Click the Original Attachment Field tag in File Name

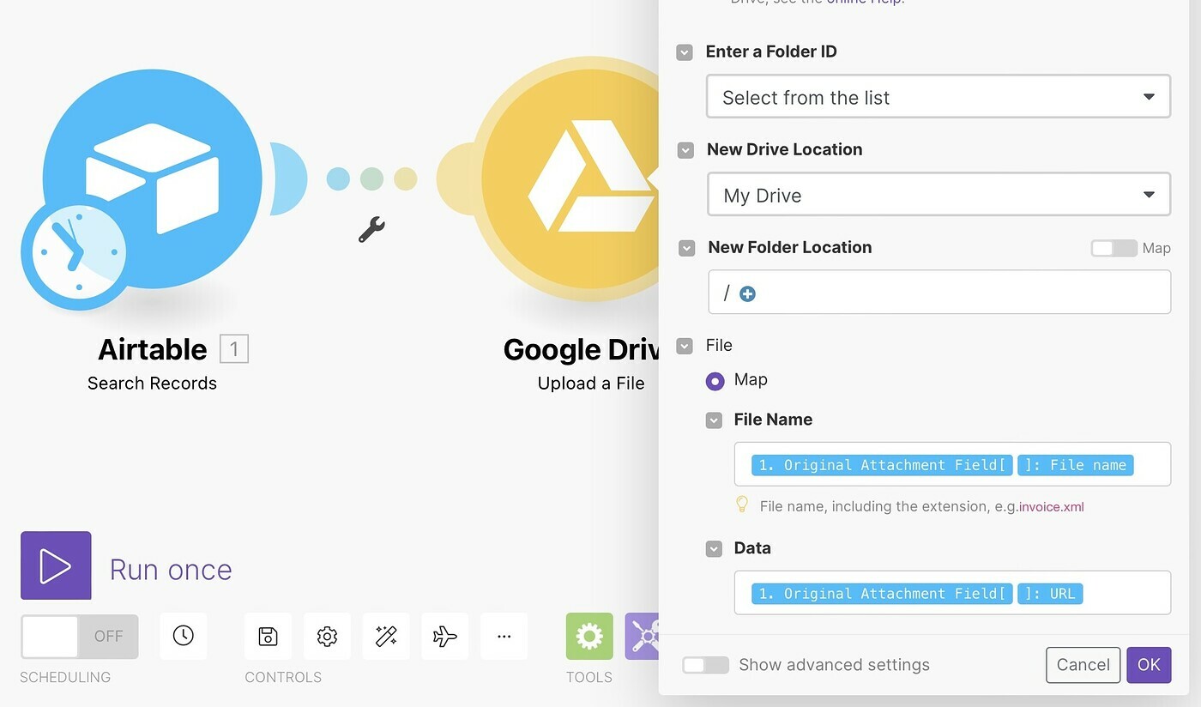tap(882, 465)
